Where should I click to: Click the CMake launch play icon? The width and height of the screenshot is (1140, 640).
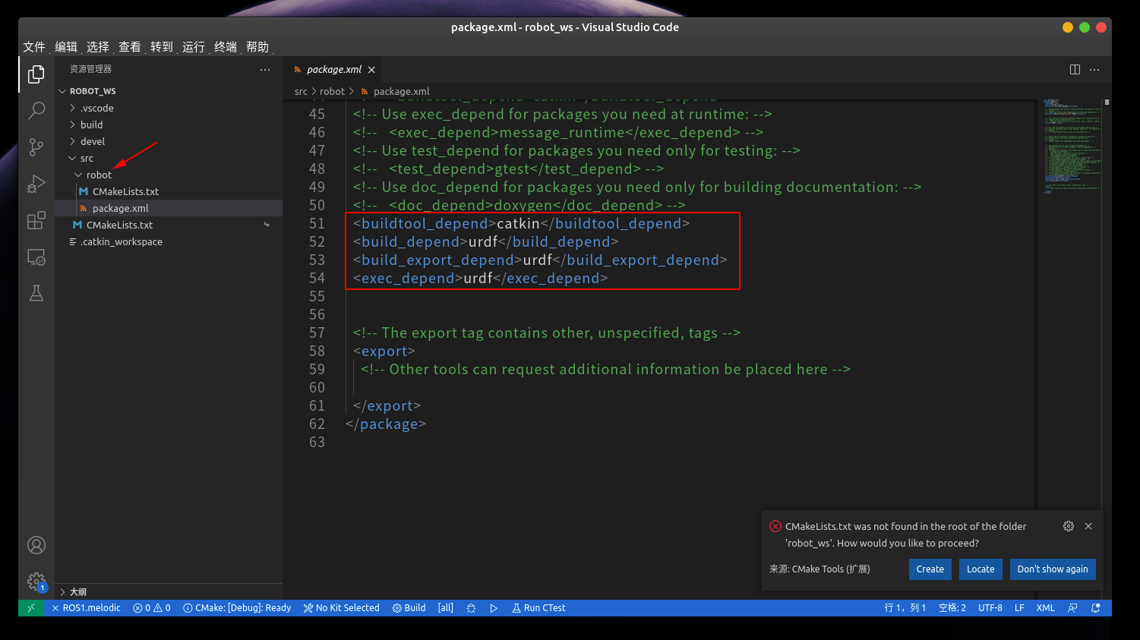click(x=494, y=608)
